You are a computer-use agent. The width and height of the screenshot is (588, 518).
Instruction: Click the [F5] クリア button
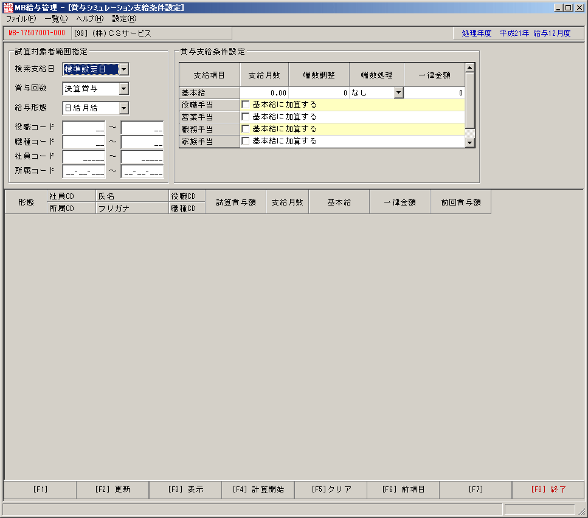pyautogui.click(x=331, y=489)
